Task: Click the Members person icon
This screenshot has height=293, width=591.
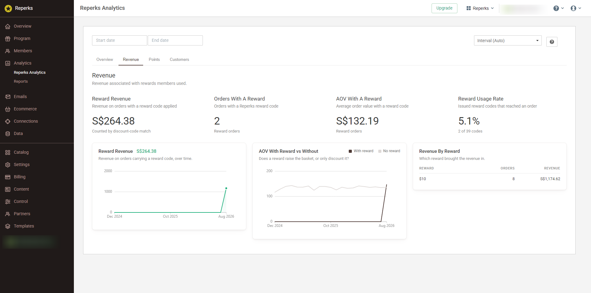Action: pos(8,51)
